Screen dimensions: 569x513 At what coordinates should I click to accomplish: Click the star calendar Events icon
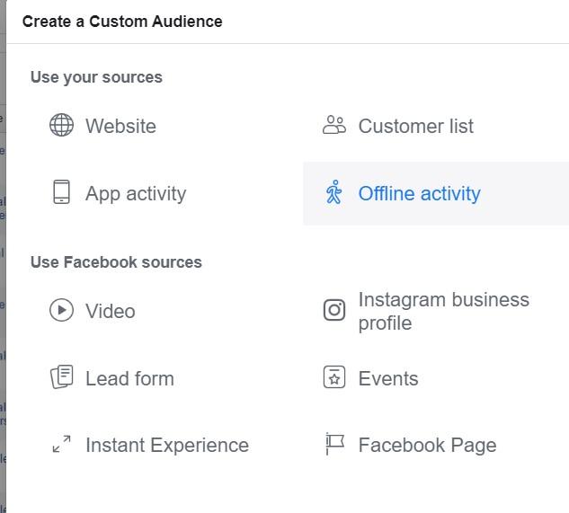pos(334,377)
